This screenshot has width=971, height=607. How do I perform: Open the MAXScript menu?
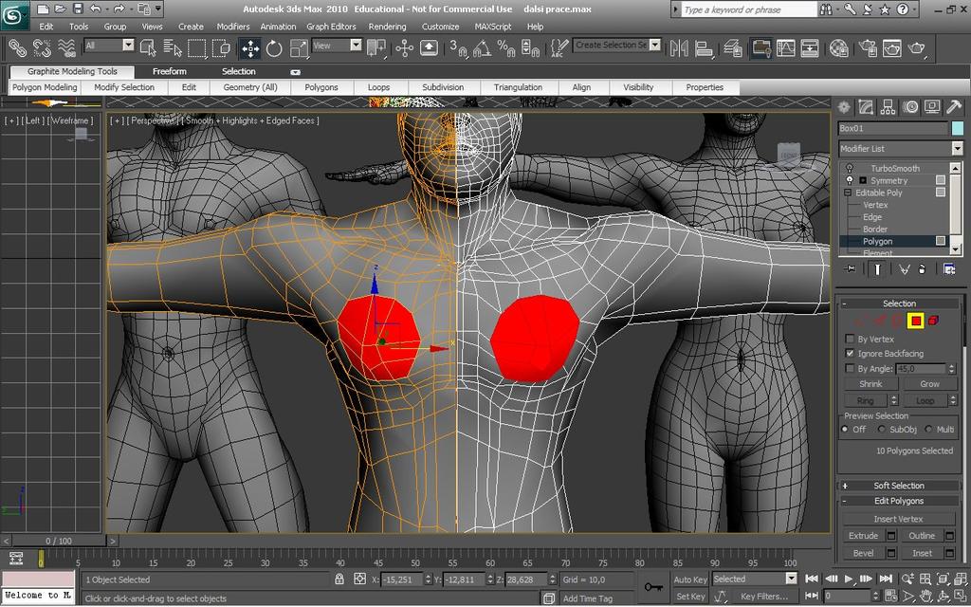coord(493,27)
